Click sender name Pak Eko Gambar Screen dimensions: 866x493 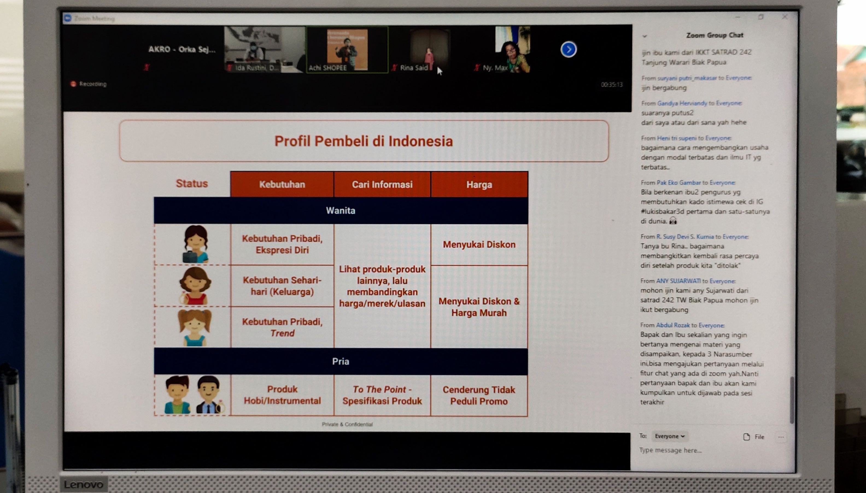click(x=678, y=183)
